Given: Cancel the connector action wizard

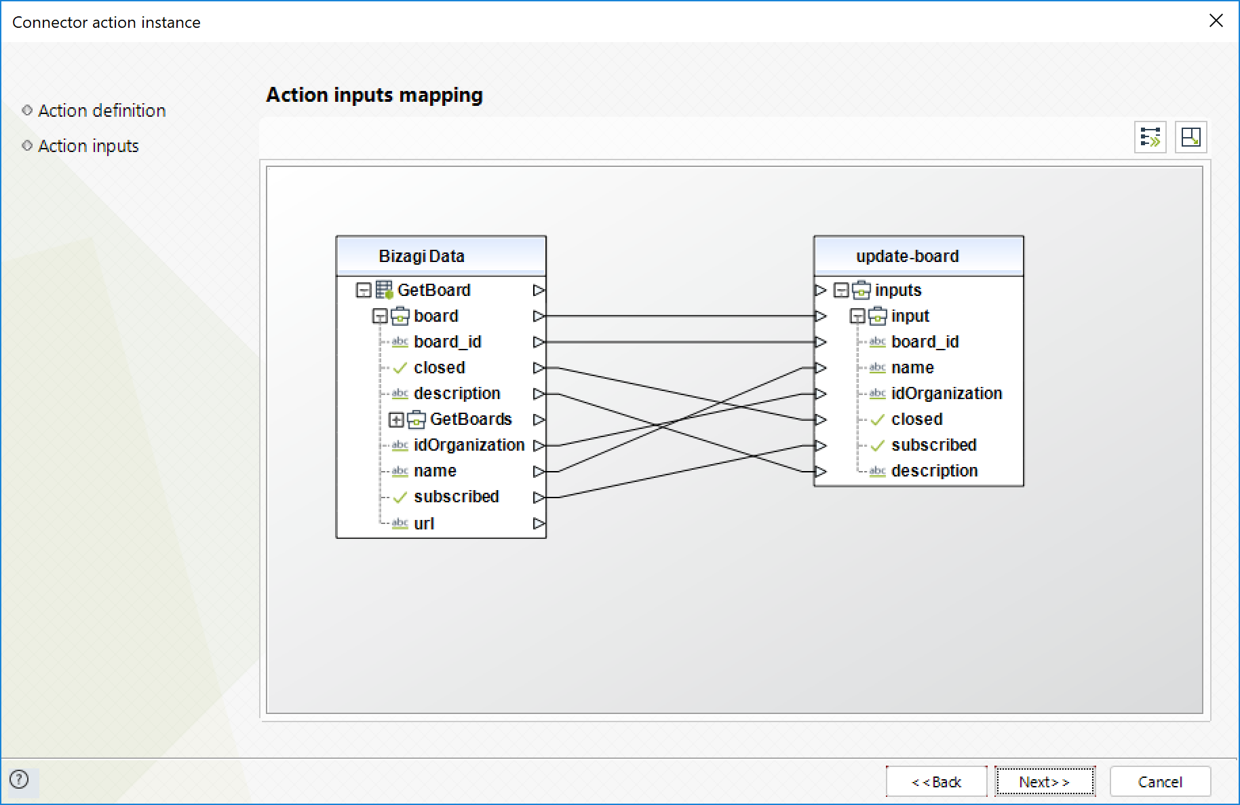Looking at the screenshot, I should tap(1160, 782).
